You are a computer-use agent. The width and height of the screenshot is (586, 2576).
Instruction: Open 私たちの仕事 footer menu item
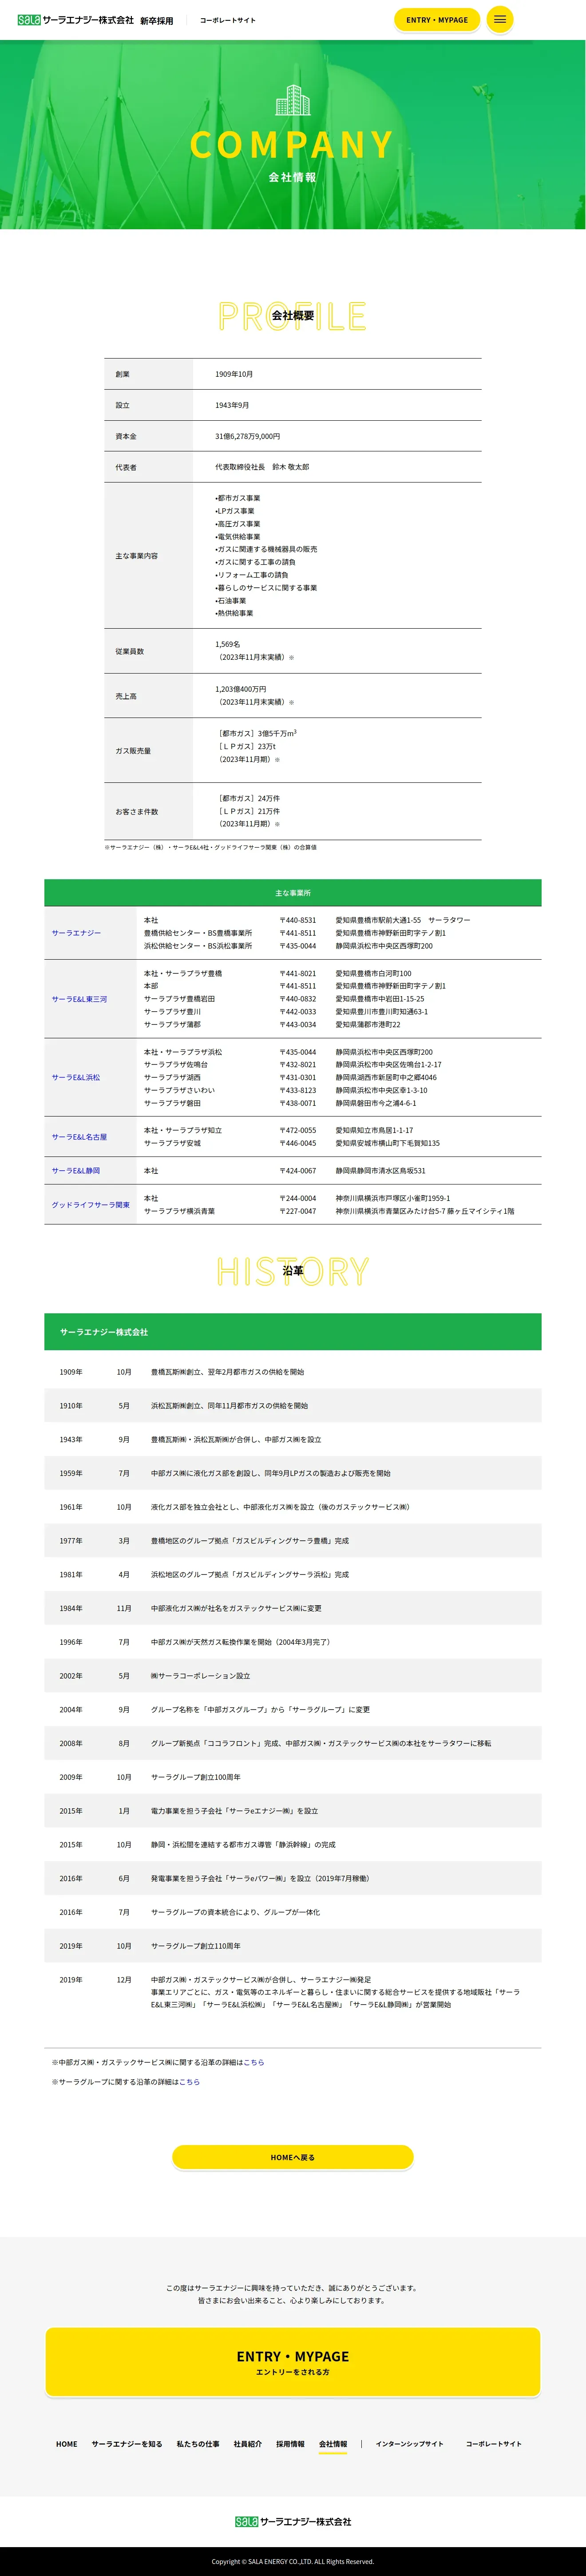(x=198, y=2444)
